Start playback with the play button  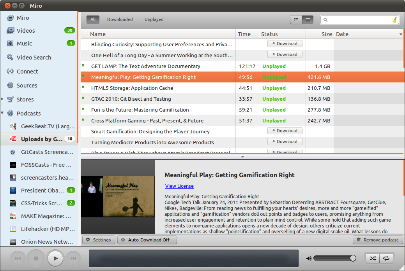pos(55,259)
